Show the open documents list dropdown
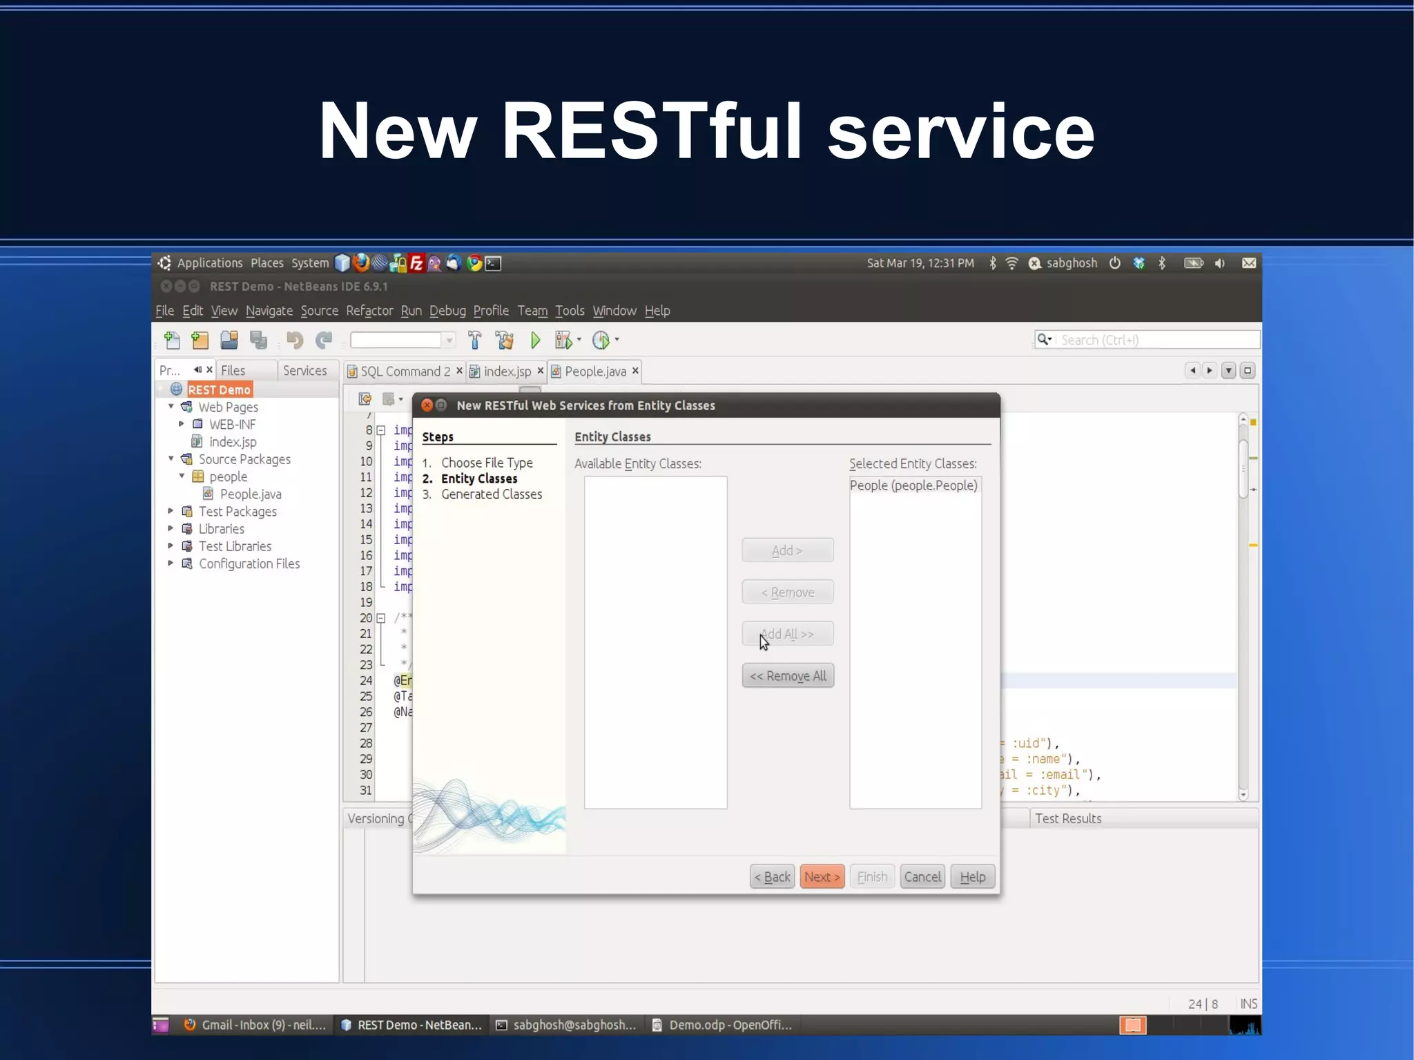This screenshot has width=1414, height=1060. point(1228,371)
